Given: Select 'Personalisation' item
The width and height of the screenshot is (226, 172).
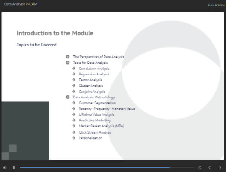Looking at the screenshot, I should click(x=90, y=138).
